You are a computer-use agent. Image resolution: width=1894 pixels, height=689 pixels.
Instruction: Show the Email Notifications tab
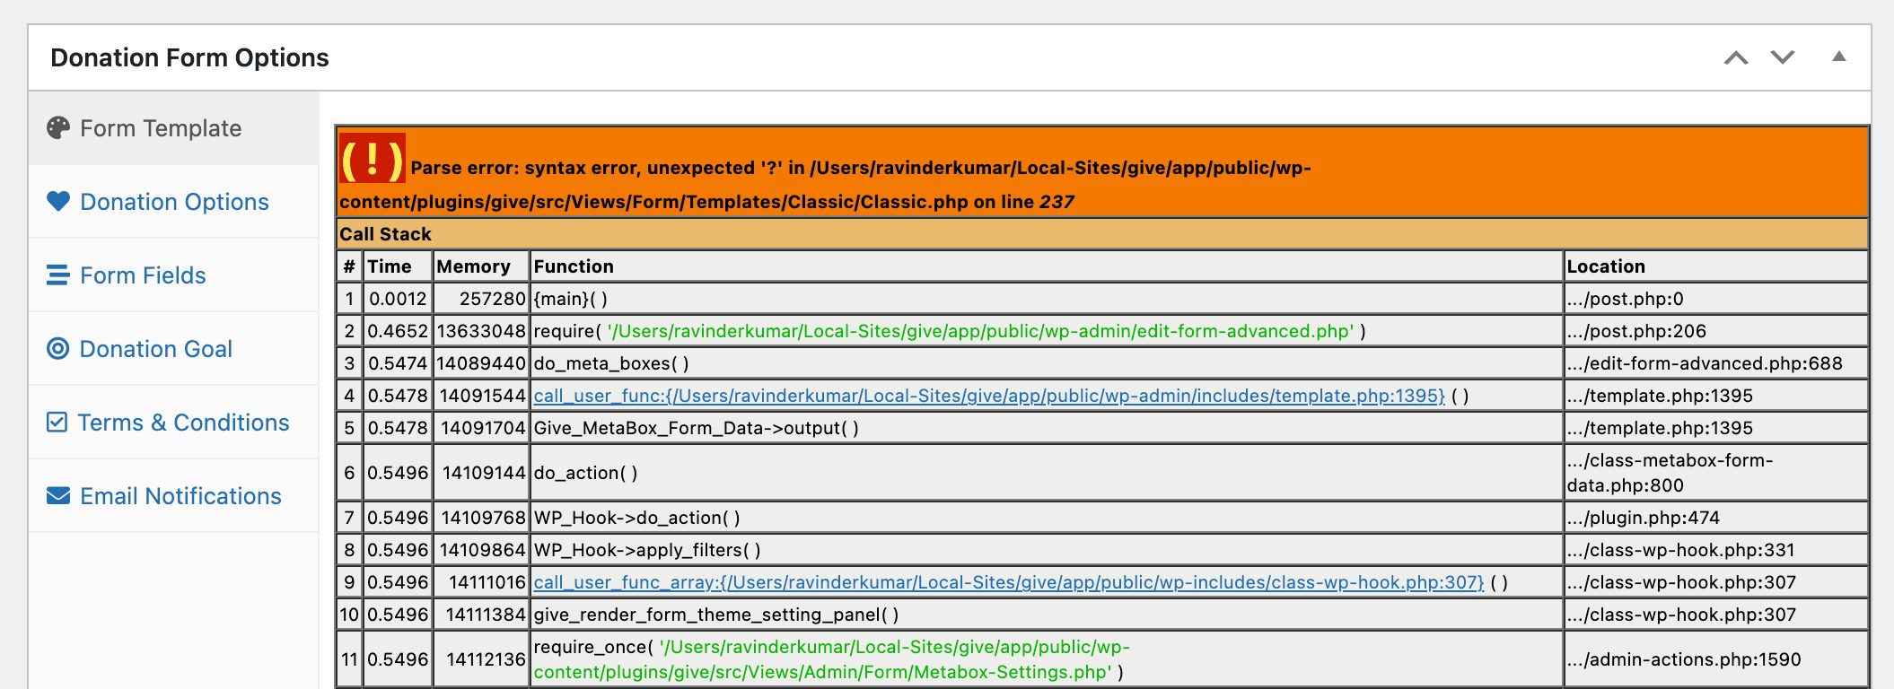tap(173, 496)
